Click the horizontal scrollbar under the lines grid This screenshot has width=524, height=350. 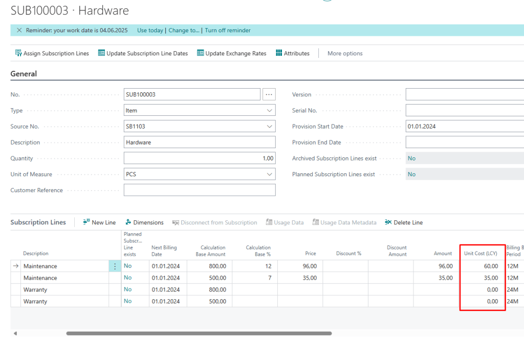(199, 333)
